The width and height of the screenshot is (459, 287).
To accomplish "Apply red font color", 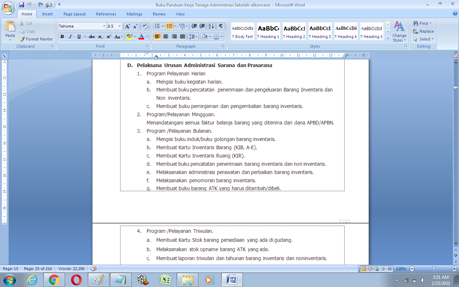I will click(141, 37).
